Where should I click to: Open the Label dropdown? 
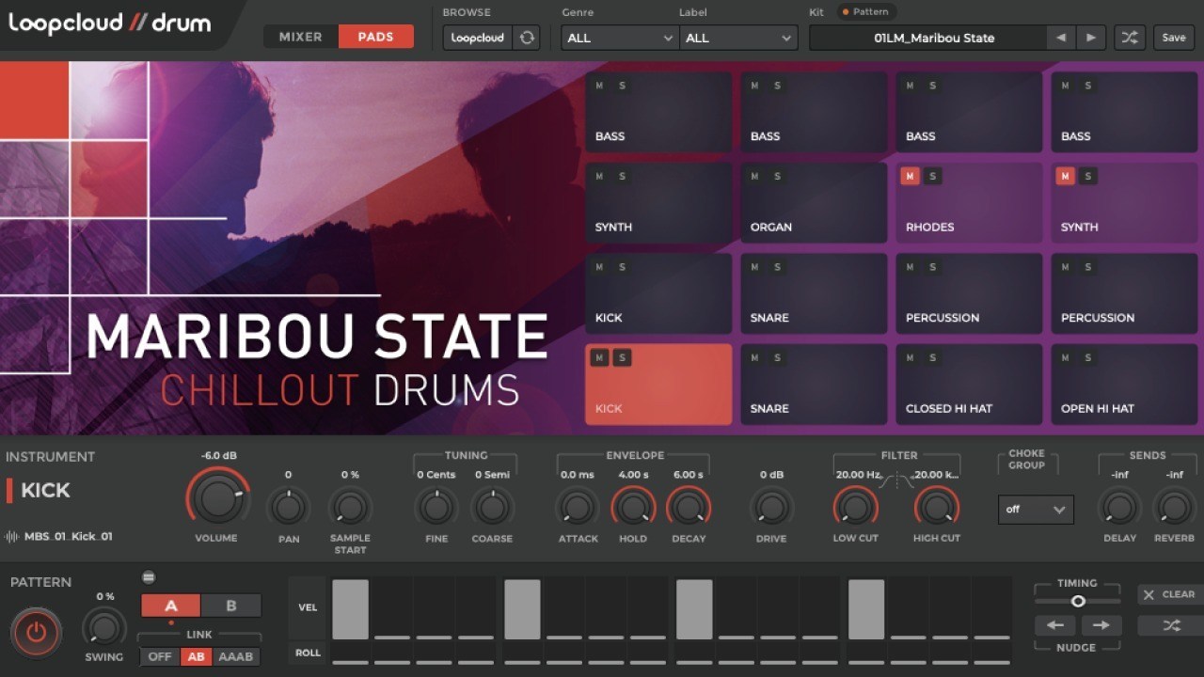click(737, 38)
